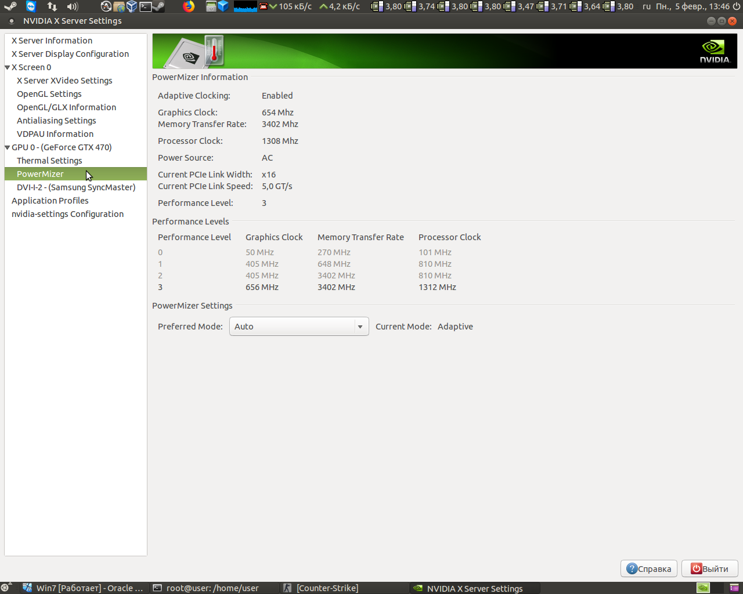The height and width of the screenshot is (594, 743).
Task: Click the red telephone indicator icon
Action: point(263,6)
